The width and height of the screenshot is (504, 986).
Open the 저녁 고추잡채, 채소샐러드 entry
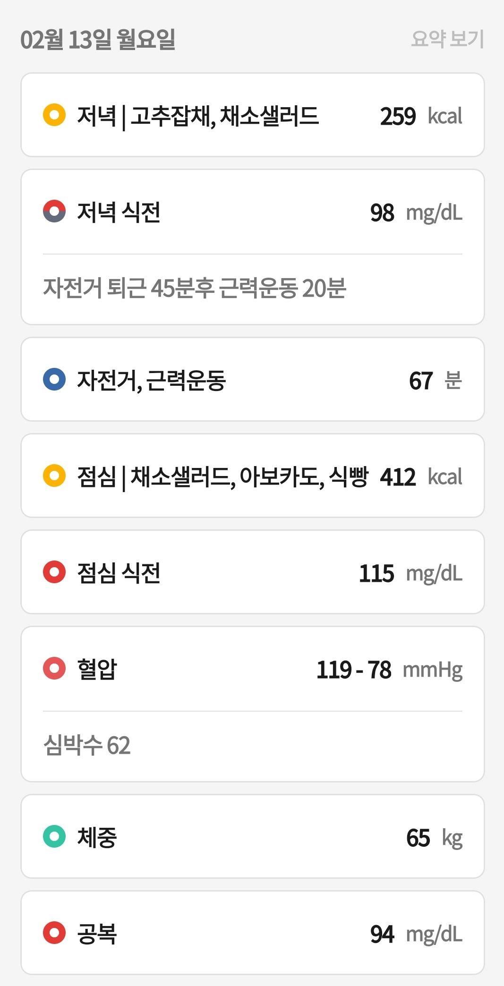253,115
